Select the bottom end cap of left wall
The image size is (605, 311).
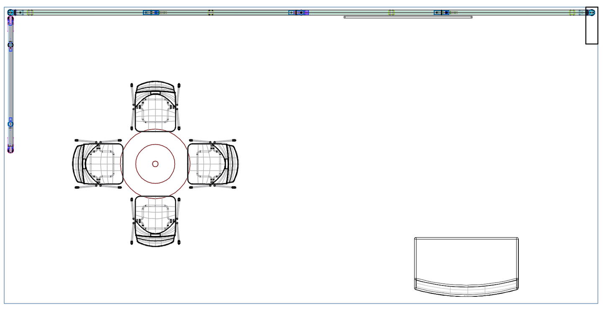coord(10,149)
